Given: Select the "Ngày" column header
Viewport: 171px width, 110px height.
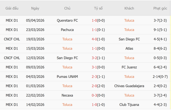Looking at the screenshot, I should tap(35, 8).
